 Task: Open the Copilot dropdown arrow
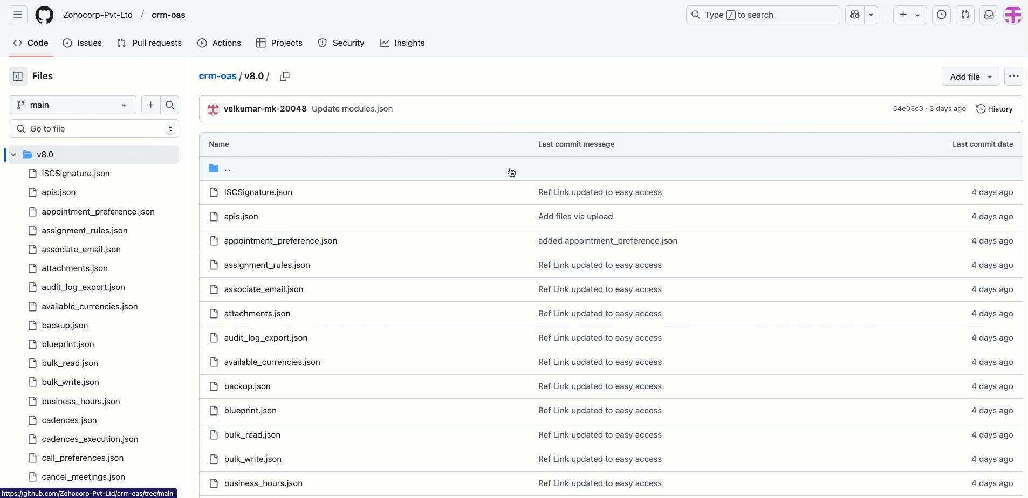[871, 15]
